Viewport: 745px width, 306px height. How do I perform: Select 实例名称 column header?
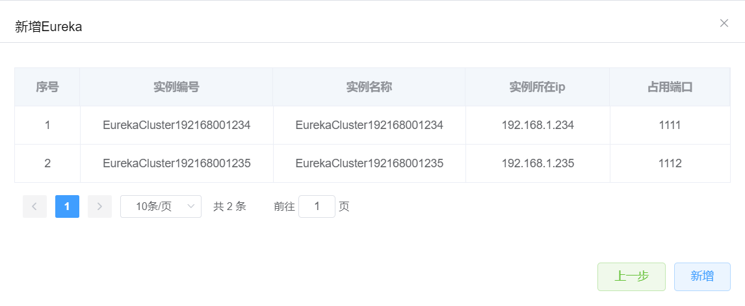pyautogui.click(x=369, y=87)
